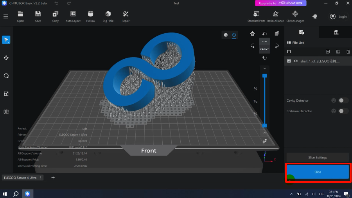
Task: Check the select-all box in File List
Action: [x=289, y=52]
